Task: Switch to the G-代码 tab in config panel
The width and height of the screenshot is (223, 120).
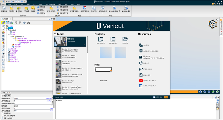Action: click(x=8, y=96)
